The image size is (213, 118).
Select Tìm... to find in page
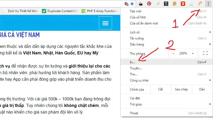(x=167, y=74)
